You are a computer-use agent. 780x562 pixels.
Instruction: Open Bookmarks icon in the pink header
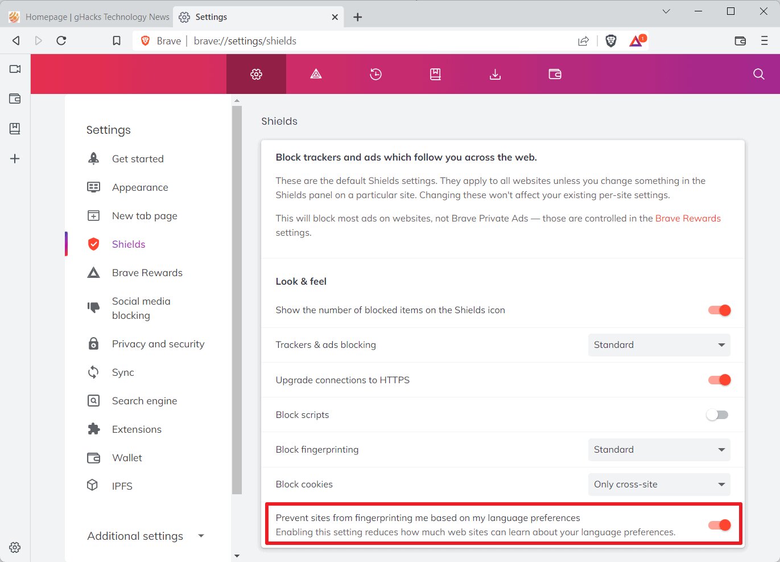click(x=435, y=74)
